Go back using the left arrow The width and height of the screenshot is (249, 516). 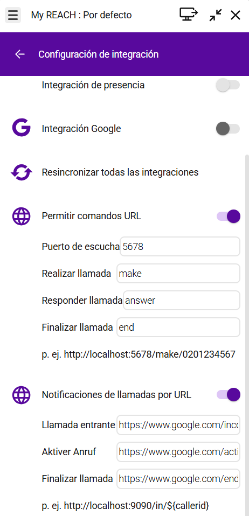tap(20, 54)
